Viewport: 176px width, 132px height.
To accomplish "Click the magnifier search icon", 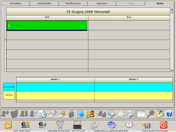I will coord(150,114).
